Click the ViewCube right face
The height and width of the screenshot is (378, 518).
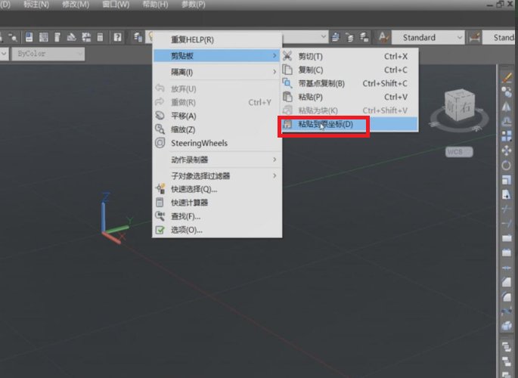pyautogui.click(x=466, y=107)
